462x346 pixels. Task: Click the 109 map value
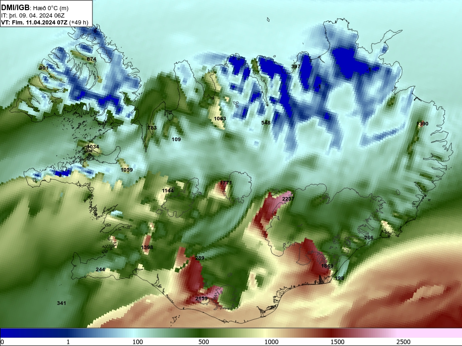[176, 139]
